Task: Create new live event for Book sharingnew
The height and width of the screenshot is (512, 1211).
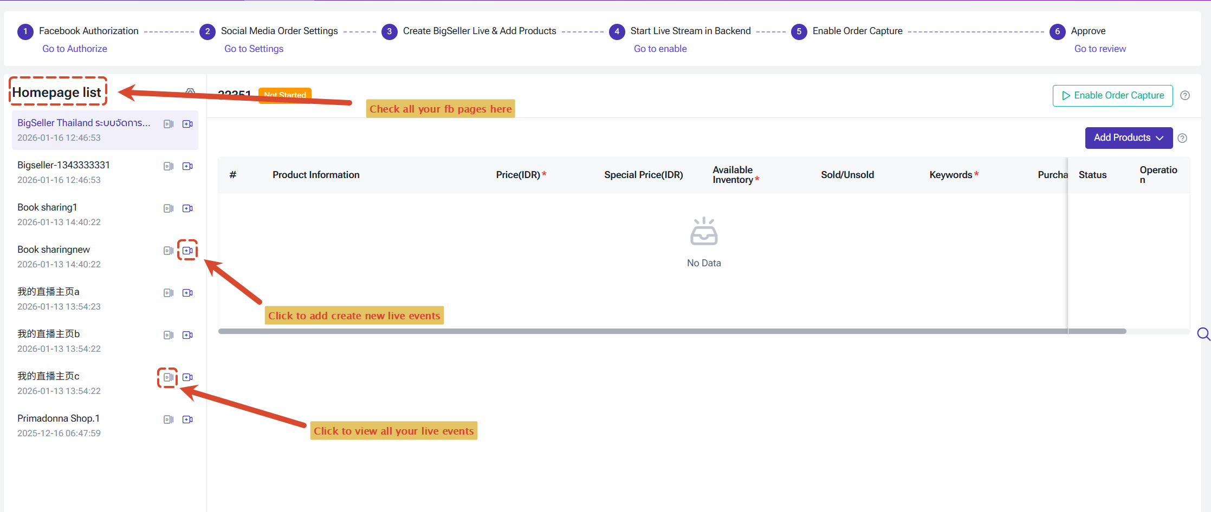Action: click(x=187, y=251)
